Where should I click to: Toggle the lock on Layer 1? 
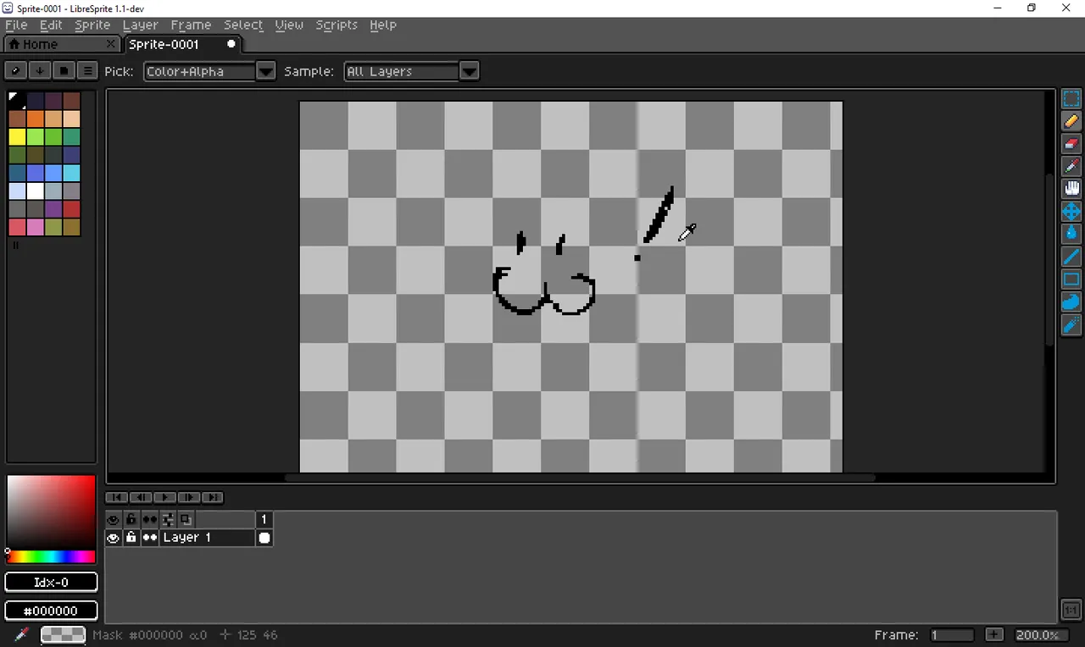tap(131, 538)
